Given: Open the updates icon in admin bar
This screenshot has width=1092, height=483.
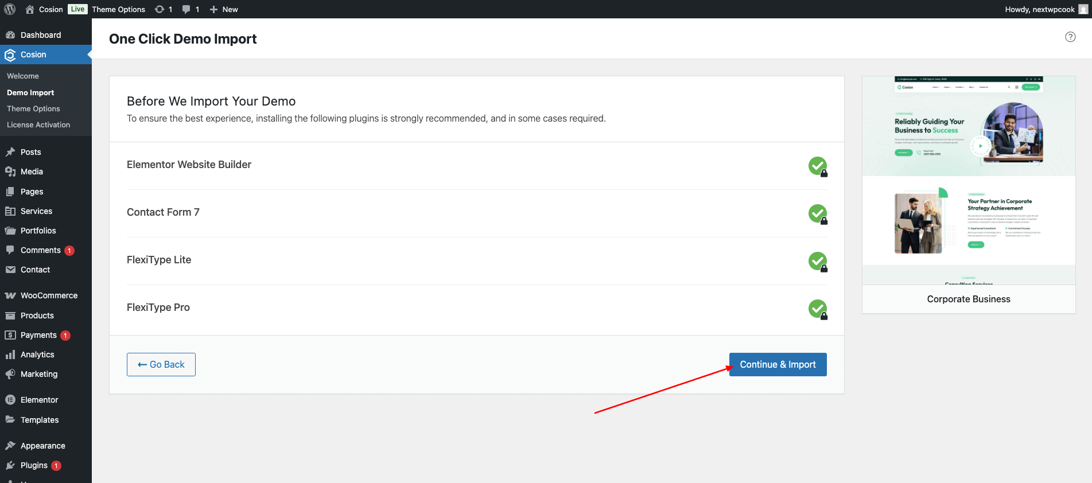Looking at the screenshot, I should (x=160, y=9).
